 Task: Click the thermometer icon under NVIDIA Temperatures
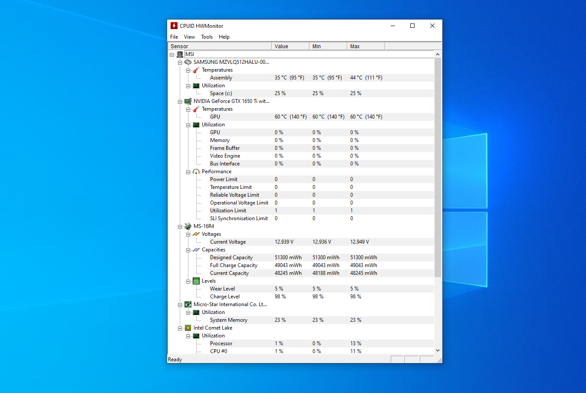pyautogui.click(x=196, y=109)
